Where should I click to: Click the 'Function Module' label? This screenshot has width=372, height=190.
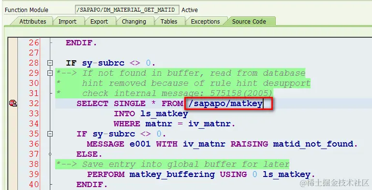(x=27, y=10)
